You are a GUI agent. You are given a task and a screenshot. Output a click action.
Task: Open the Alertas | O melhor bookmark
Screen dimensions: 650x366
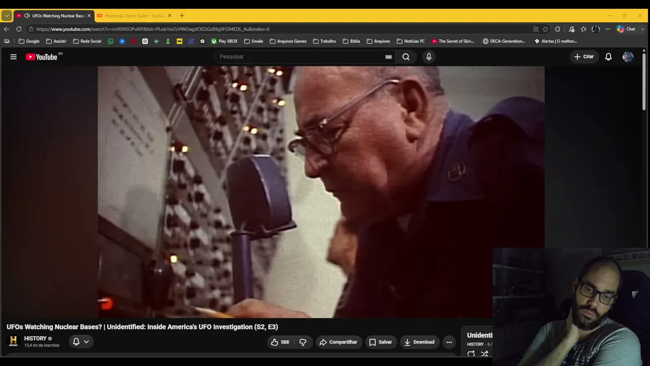[x=556, y=41]
